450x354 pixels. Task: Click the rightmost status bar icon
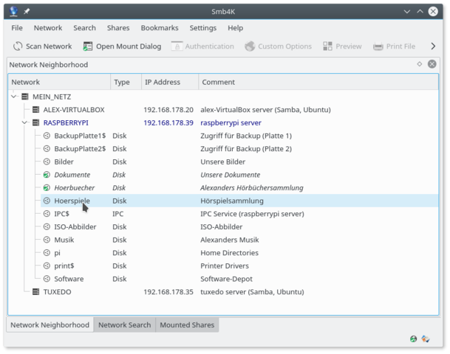tap(426, 339)
